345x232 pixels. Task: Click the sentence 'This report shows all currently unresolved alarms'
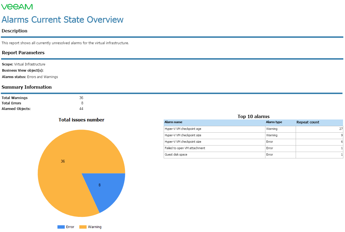point(65,43)
